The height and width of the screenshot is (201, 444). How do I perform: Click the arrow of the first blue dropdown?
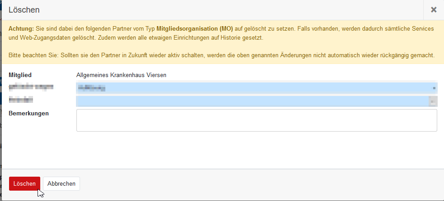[x=433, y=88]
